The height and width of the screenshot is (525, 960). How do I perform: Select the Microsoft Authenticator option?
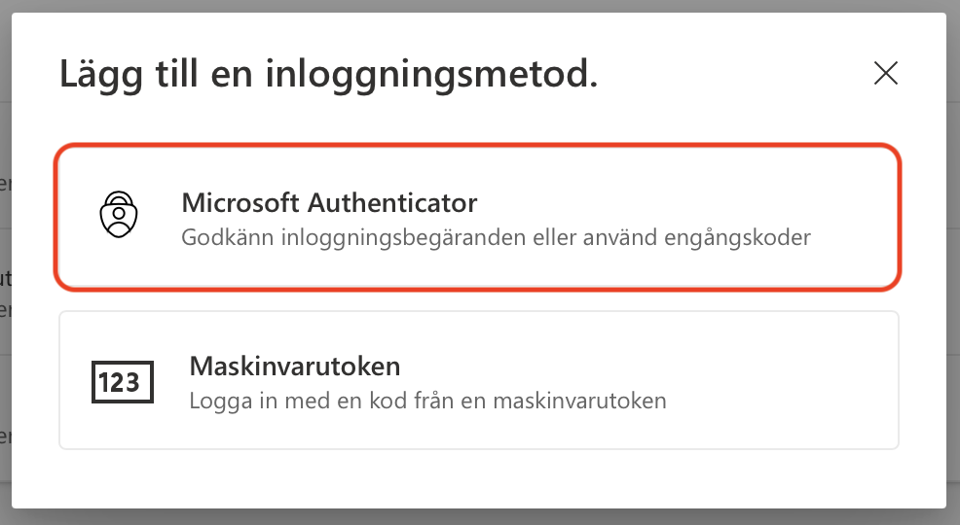tap(477, 217)
